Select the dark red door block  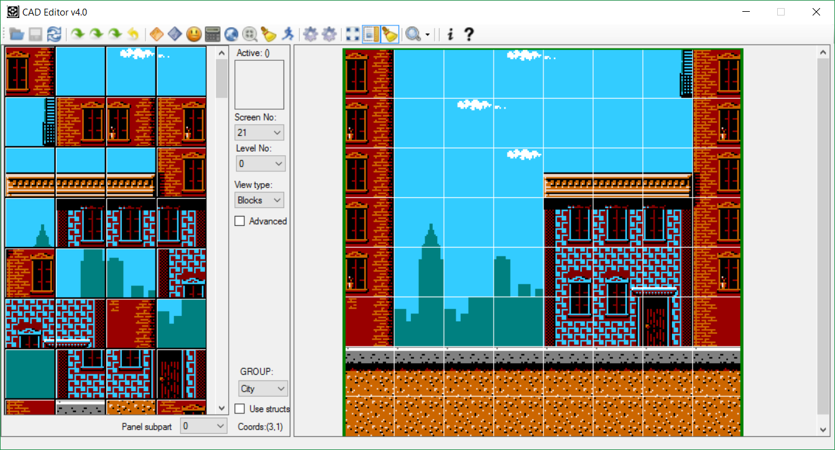[181, 374]
